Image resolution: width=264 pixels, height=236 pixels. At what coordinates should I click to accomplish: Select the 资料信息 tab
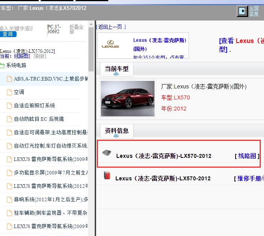coord(117,131)
